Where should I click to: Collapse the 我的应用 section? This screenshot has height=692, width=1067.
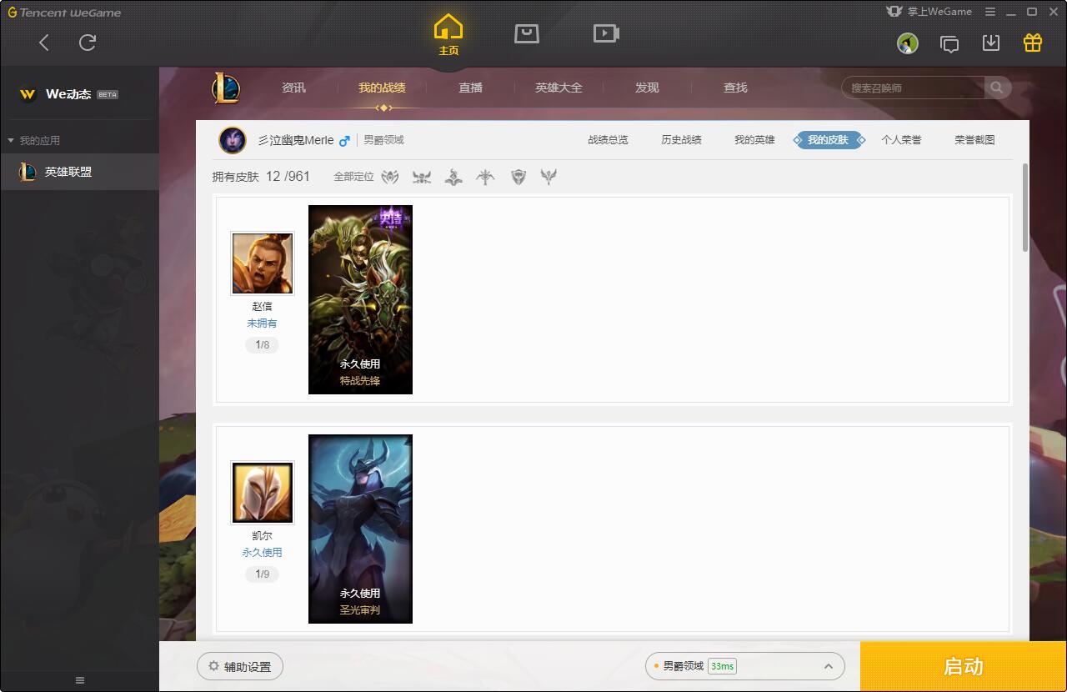click(11, 141)
